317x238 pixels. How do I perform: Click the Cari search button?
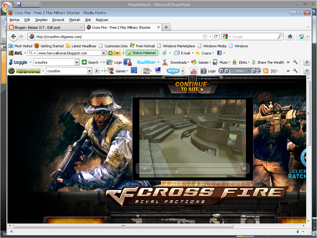[114, 53]
